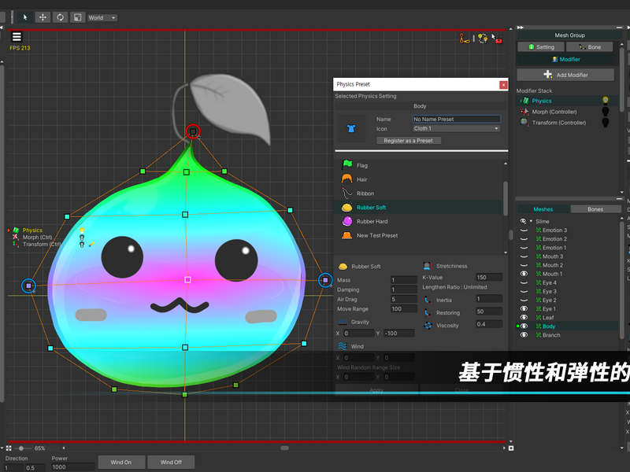Toggle the Morph (Controller) modifier lightbulb
The width and height of the screenshot is (630, 472).
(605, 111)
